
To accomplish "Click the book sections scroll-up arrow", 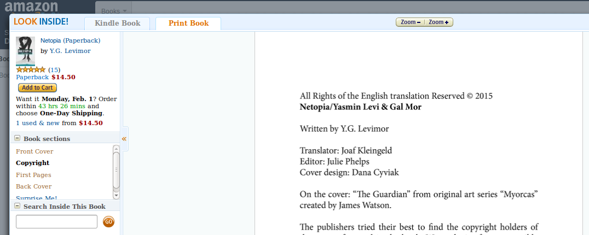I will pyautogui.click(x=116, y=149).
